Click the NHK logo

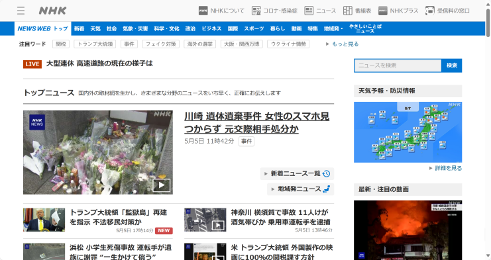[x=52, y=11]
